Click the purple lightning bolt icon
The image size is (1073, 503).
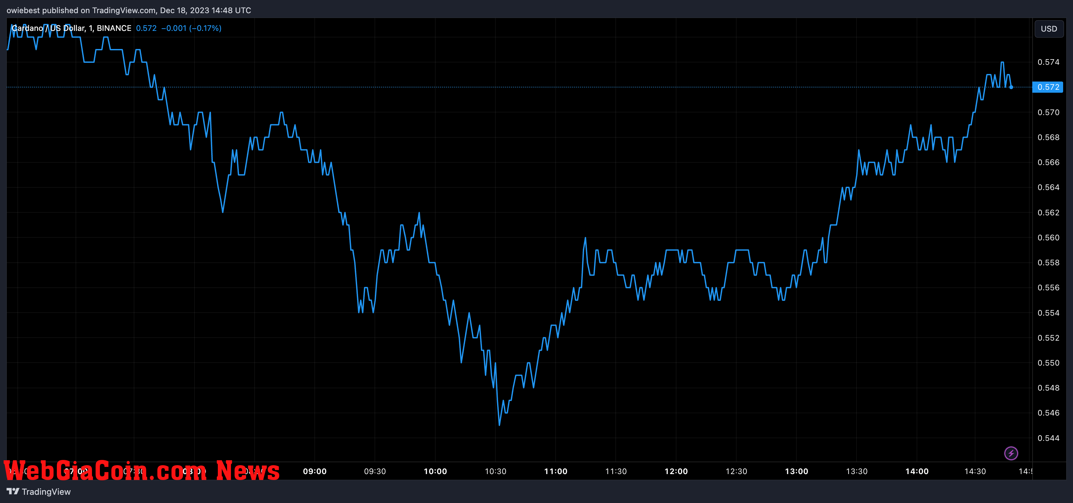pyautogui.click(x=1011, y=453)
